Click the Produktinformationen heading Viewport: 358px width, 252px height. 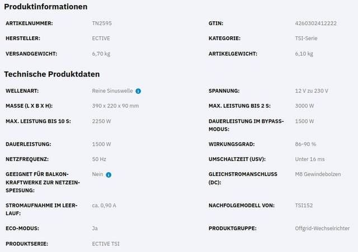(46, 7)
